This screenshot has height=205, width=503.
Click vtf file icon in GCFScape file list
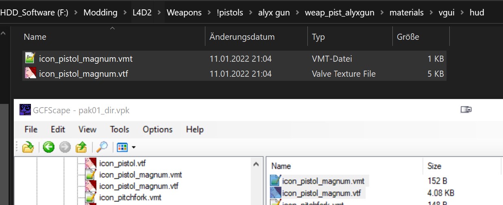click(x=275, y=192)
